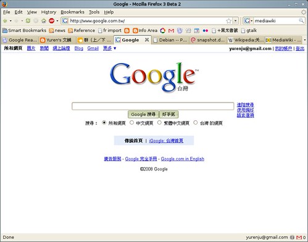The width and height of the screenshot is (308, 242).
Task: Open the Bookmarks menu
Action: [x=72, y=12]
